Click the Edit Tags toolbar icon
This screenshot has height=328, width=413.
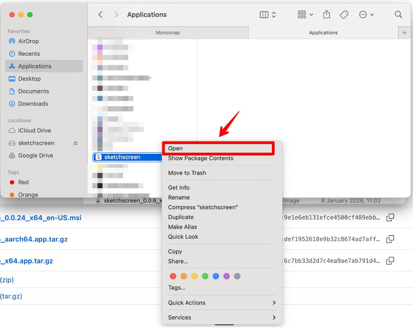(344, 15)
